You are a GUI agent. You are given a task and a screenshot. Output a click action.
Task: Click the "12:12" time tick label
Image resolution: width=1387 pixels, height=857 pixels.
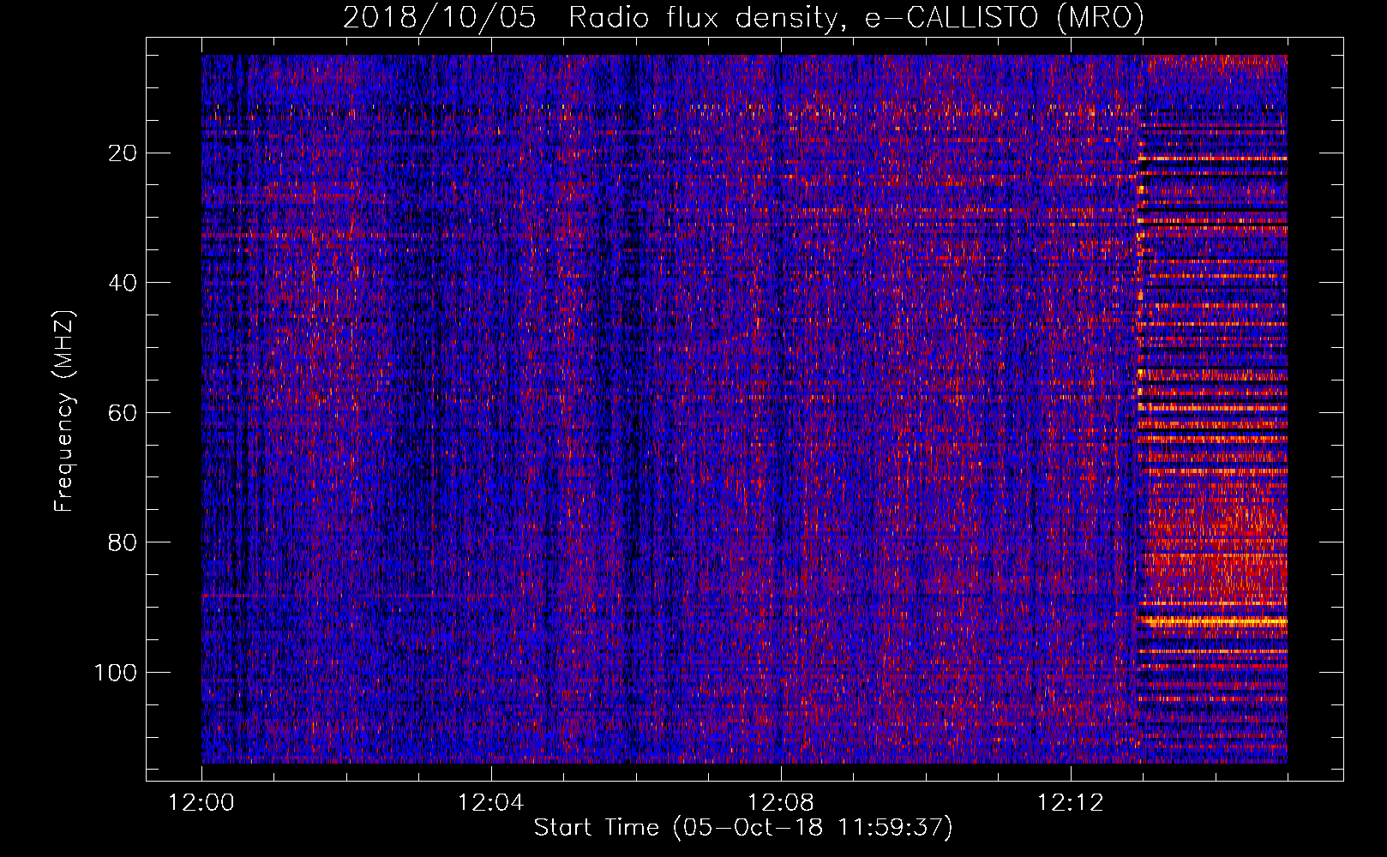coord(1071,803)
